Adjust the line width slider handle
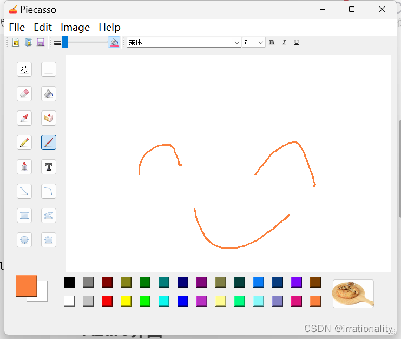 click(65, 42)
